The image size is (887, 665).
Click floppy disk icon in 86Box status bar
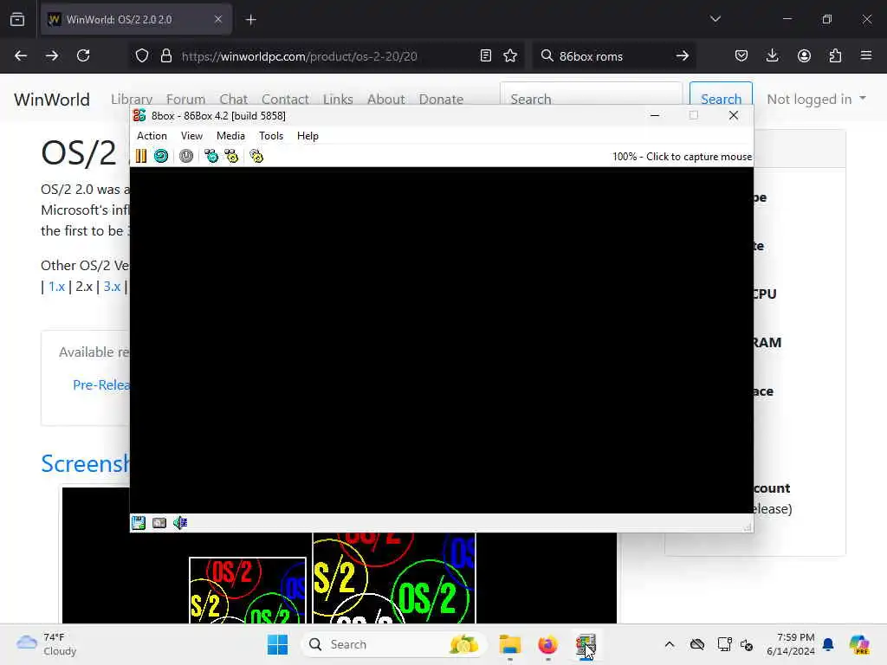pos(139,522)
